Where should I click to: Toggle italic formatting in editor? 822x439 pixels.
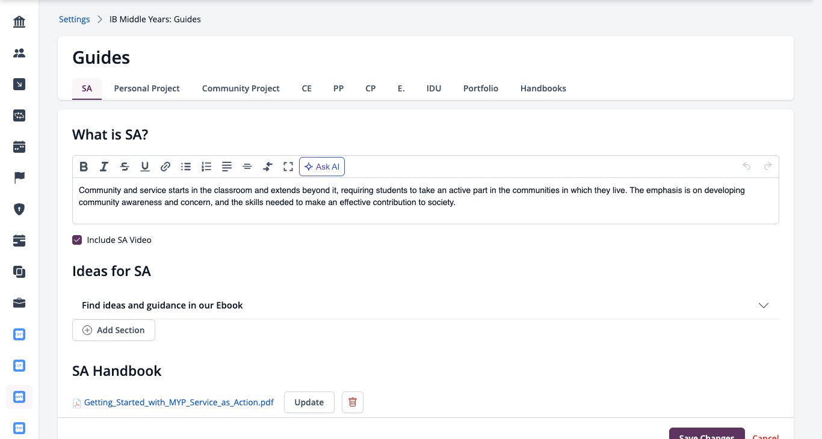pos(104,167)
